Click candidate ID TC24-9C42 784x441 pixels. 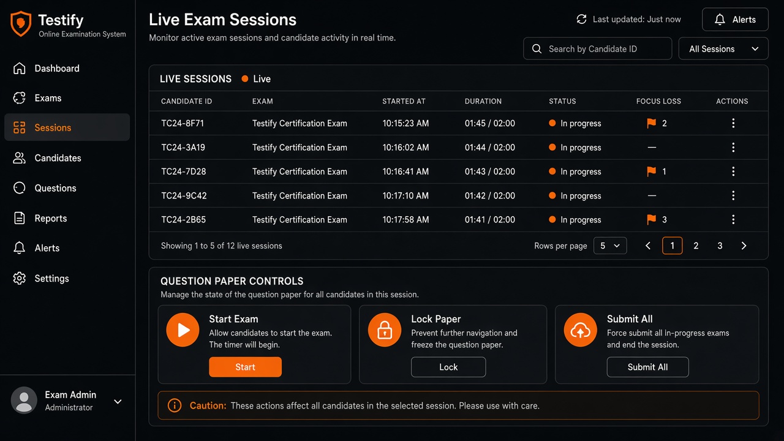click(184, 196)
